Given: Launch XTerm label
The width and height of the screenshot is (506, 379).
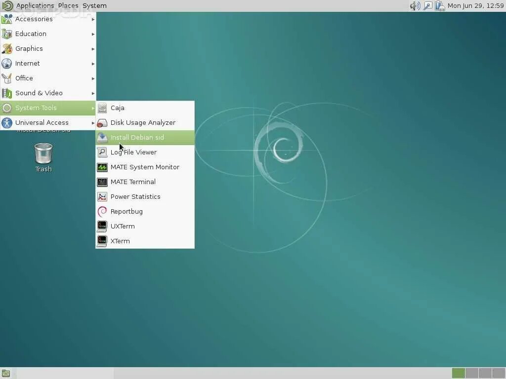Looking at the screenshot, I should click(x=120, y=241).
